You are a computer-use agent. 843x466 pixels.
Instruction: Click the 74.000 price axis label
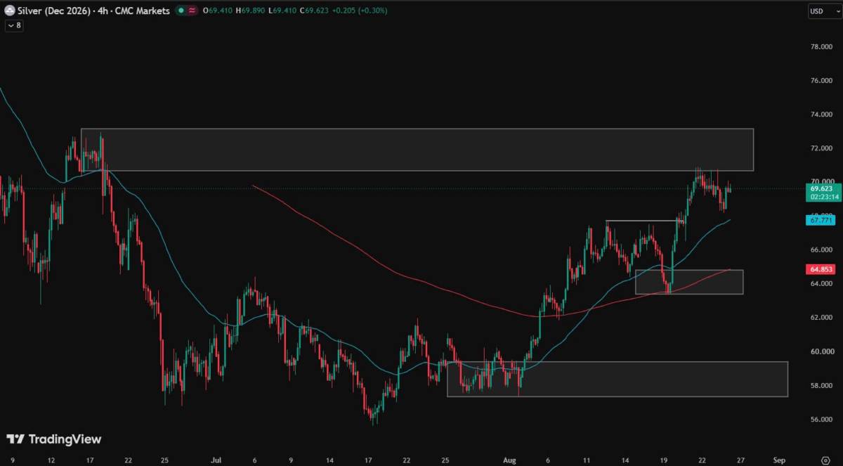(821, 115)
